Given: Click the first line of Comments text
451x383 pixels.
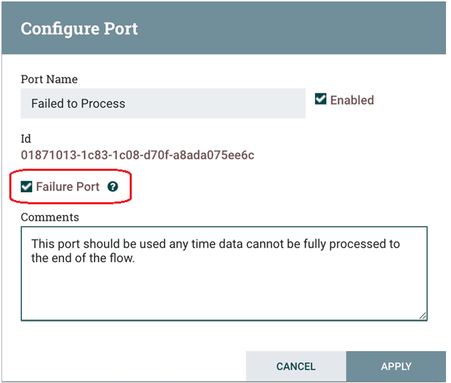Looking at the screenshot, I should (x=215, y=244).
